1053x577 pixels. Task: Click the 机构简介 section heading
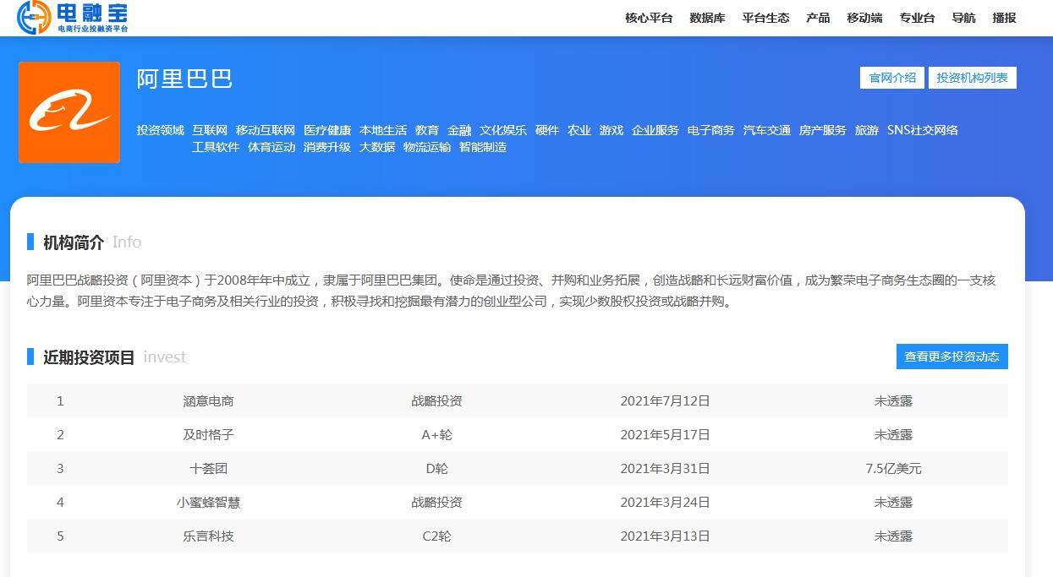74,242
